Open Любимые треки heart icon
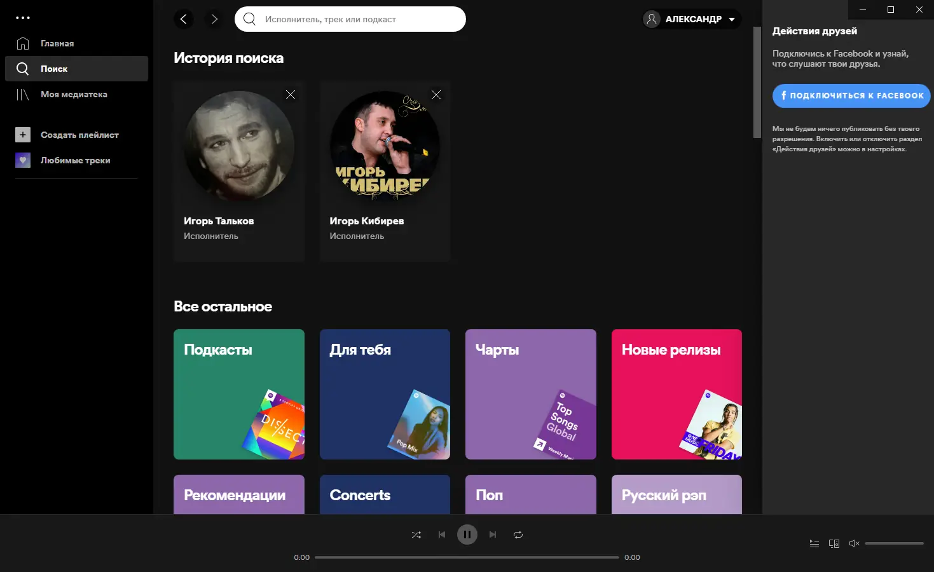The height and width of the screenshot is (572, 934). [23, 160]
